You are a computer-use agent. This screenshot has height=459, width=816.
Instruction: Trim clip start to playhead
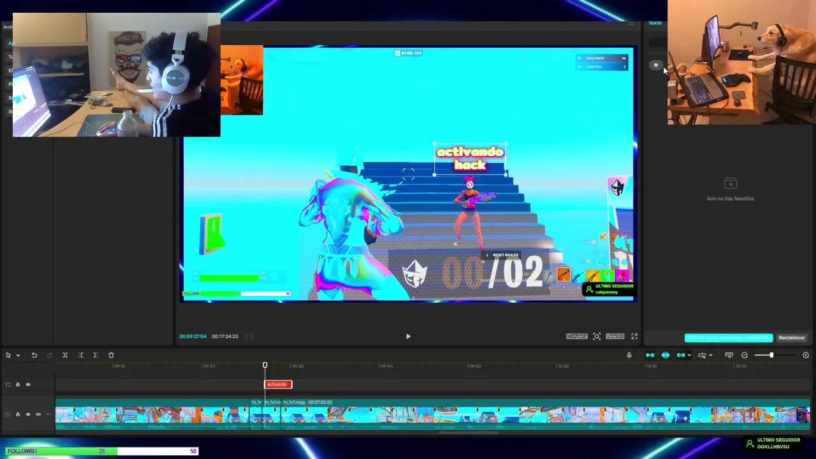coord(80,355)
